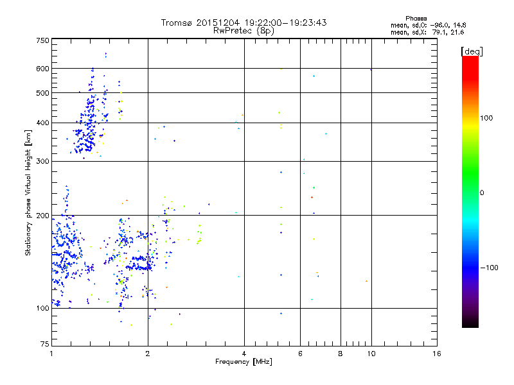Viewport: 514px width, 385px height.
Task: Click the 'Stationary phase Virtual Height [km]' axis title
Action: [28, 193]
